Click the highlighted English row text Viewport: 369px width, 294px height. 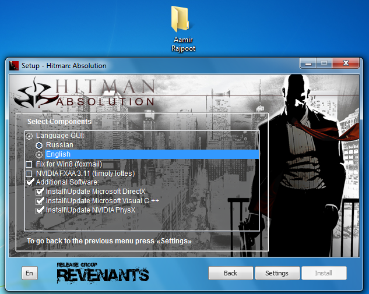click(x=58, y=154)
